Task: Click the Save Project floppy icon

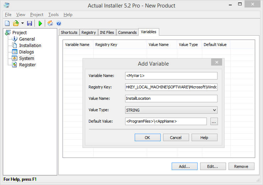Action: click(29, 24)
